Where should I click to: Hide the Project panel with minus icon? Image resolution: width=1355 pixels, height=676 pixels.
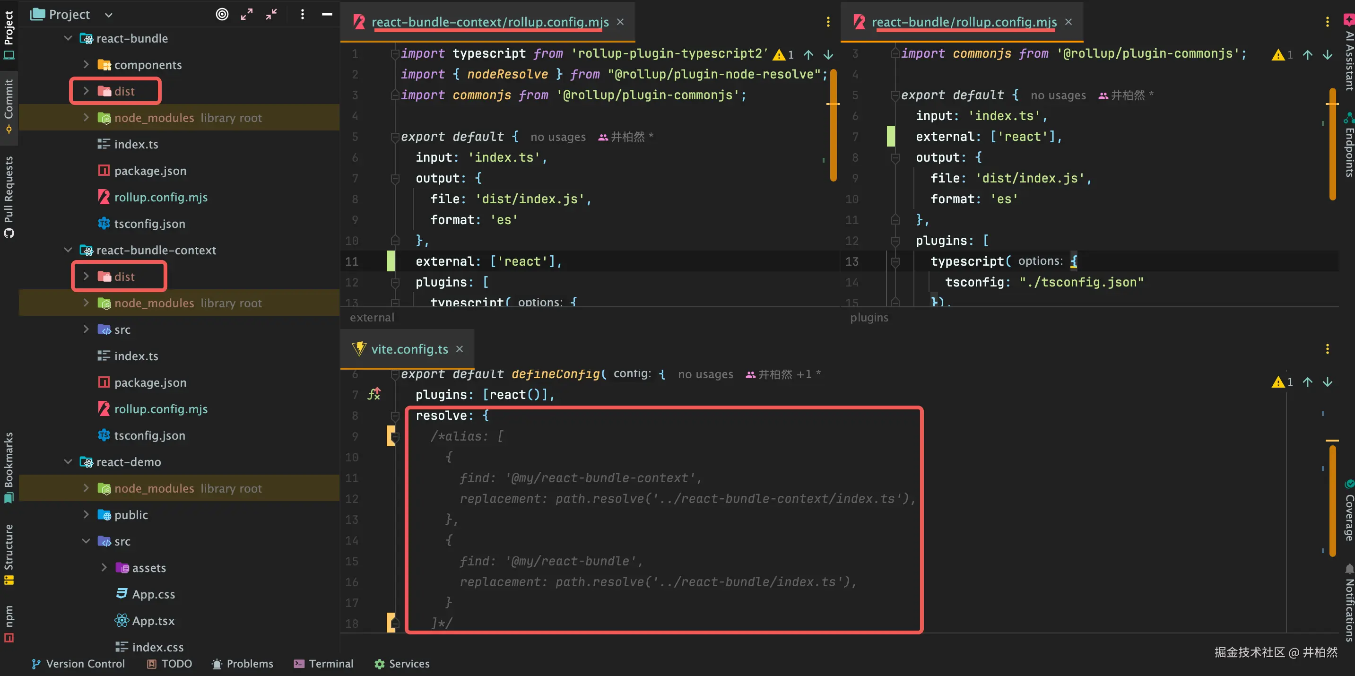[x=327, y=14]
